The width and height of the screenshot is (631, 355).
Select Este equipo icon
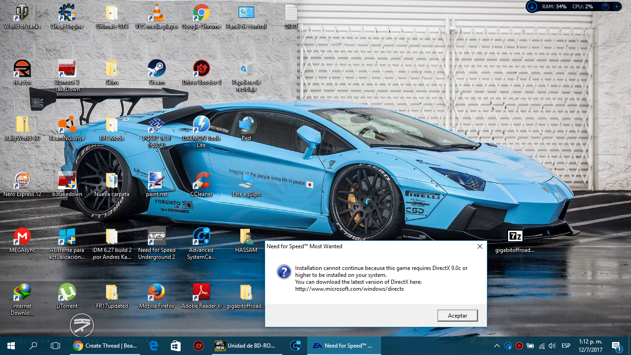coord(246,184)
